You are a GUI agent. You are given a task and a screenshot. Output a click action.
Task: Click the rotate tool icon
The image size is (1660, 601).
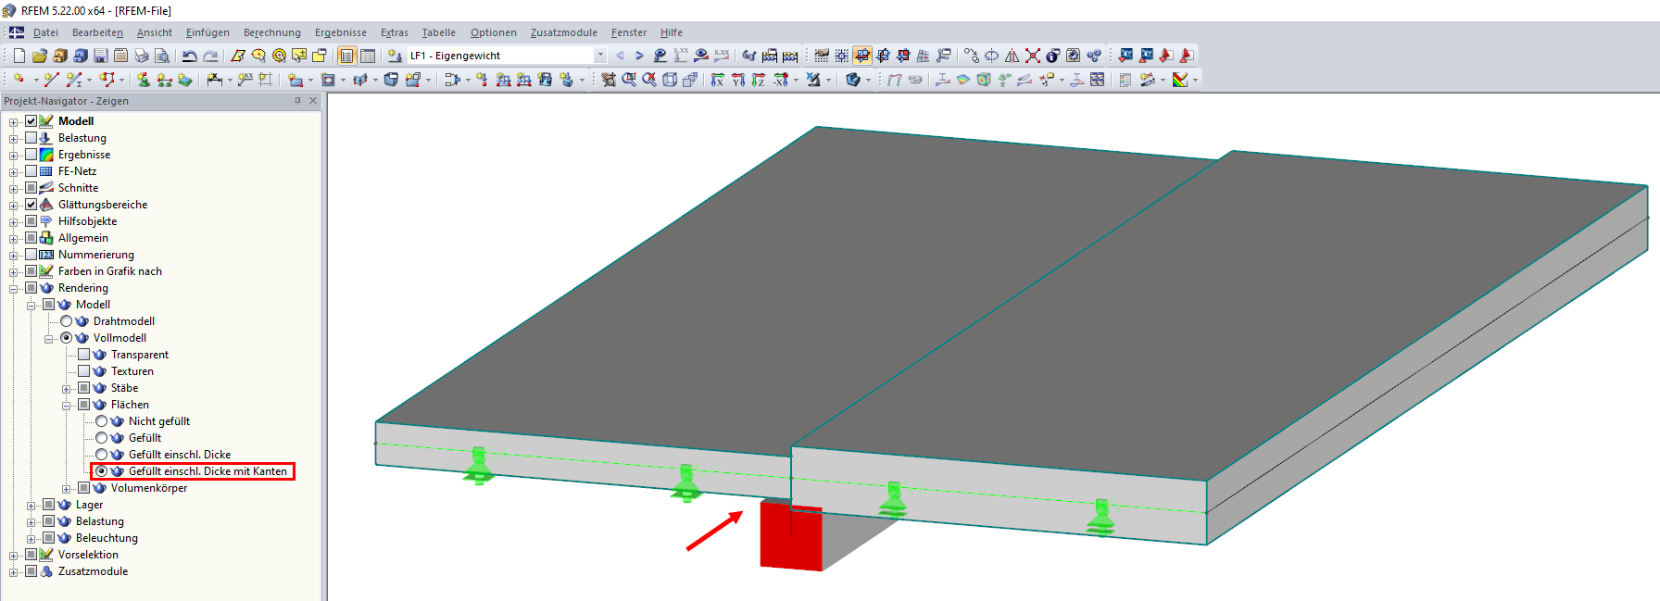pos(991,56)
